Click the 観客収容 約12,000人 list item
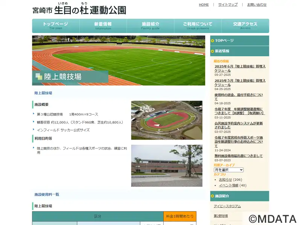 tap(81, 122)
